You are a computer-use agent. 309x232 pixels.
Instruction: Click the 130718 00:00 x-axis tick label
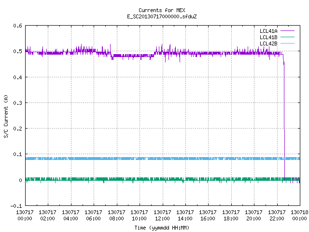[299, 216]
